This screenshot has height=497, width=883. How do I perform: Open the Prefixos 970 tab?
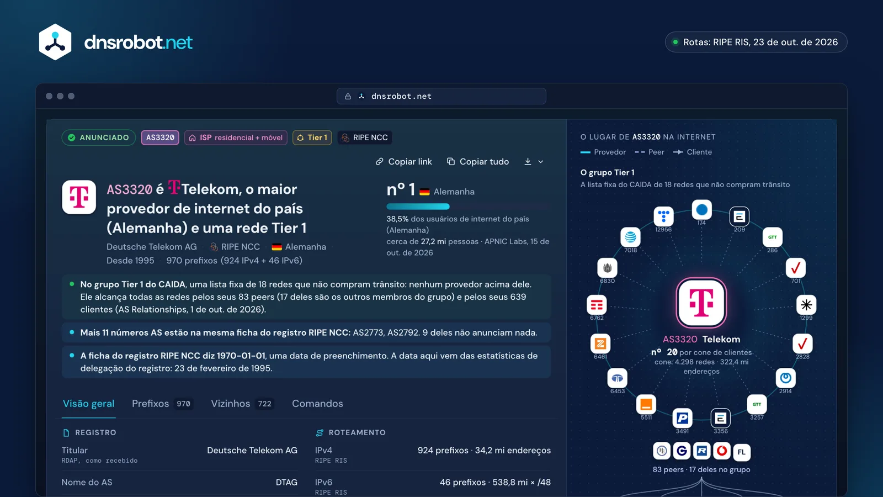pyautogui.click(x=162, y=404)
